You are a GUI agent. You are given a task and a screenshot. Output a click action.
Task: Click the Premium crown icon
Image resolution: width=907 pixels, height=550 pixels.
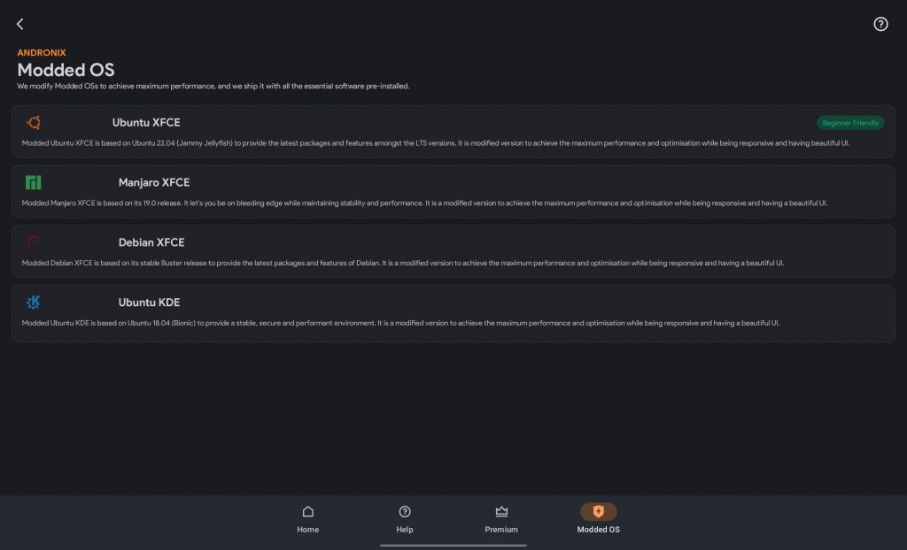[501, 511]
